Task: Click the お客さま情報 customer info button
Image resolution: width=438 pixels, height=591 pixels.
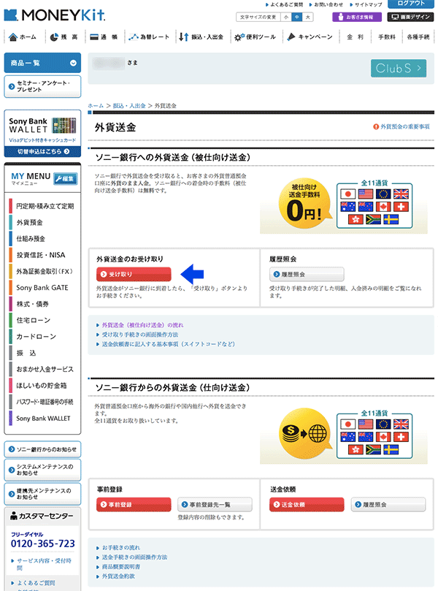Action: [357, 17]
